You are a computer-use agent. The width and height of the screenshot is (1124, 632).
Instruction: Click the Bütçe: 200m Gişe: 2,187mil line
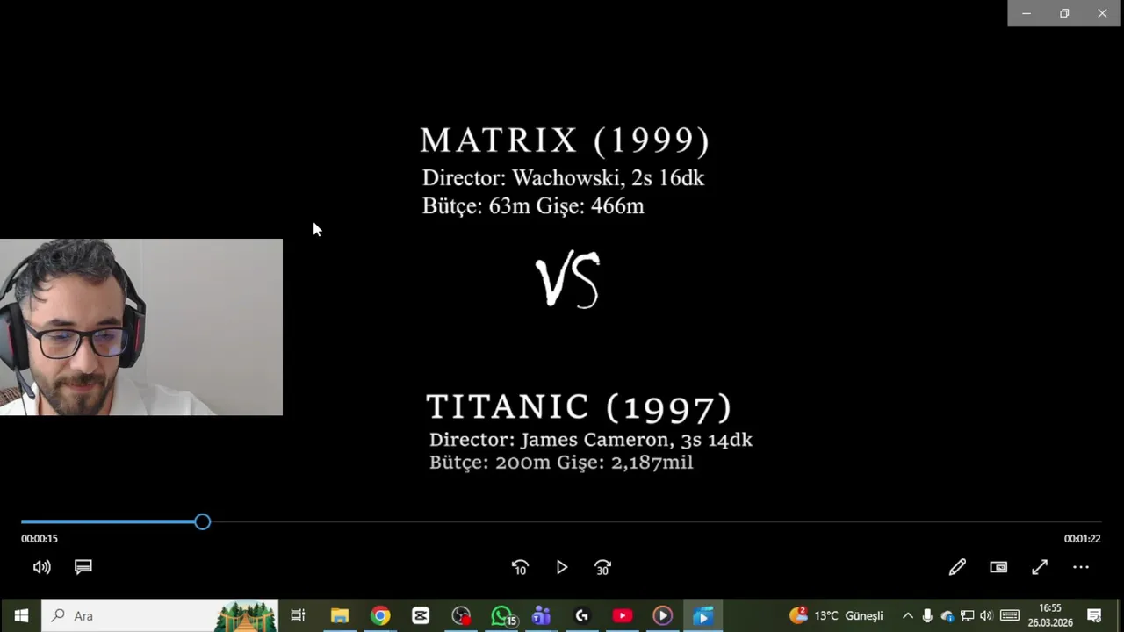click(561, 463)
